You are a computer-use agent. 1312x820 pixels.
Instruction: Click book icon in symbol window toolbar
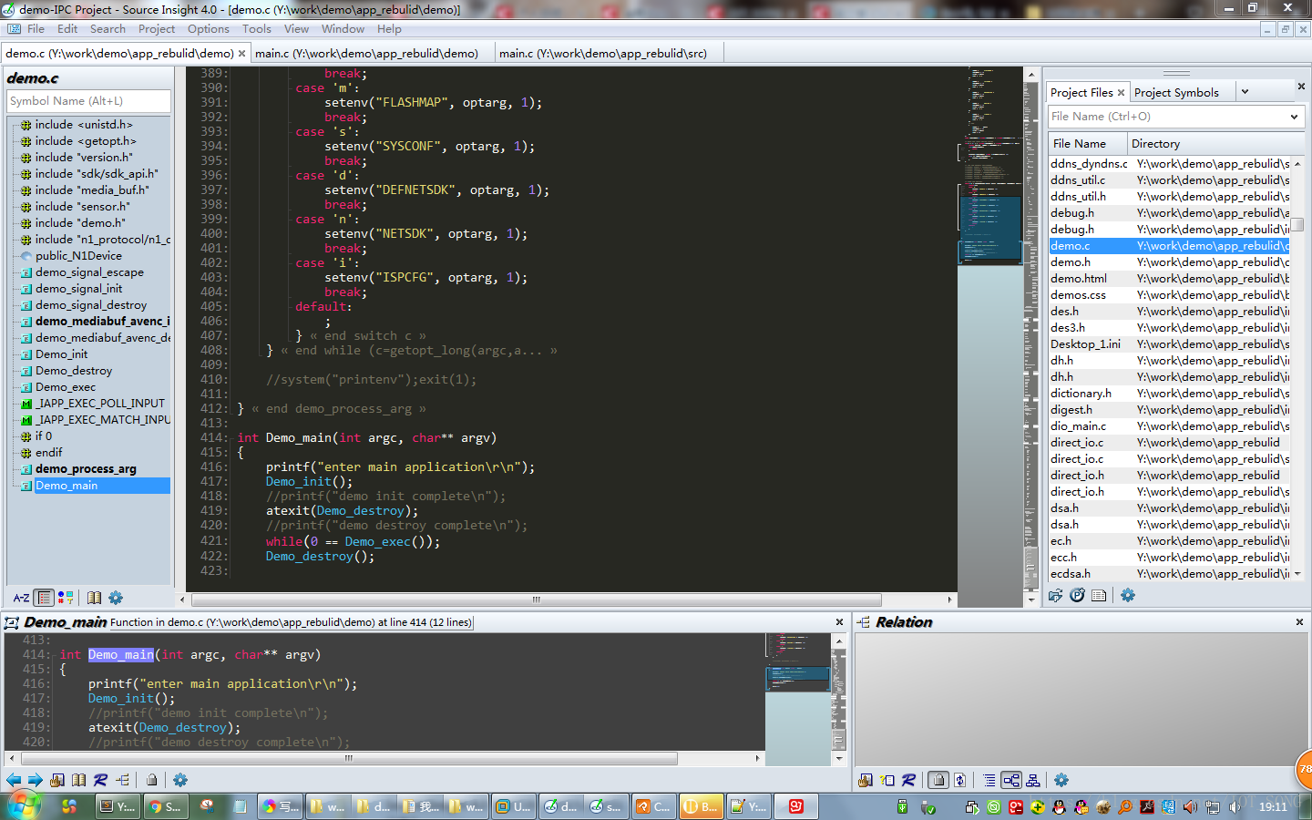[94, 599]
